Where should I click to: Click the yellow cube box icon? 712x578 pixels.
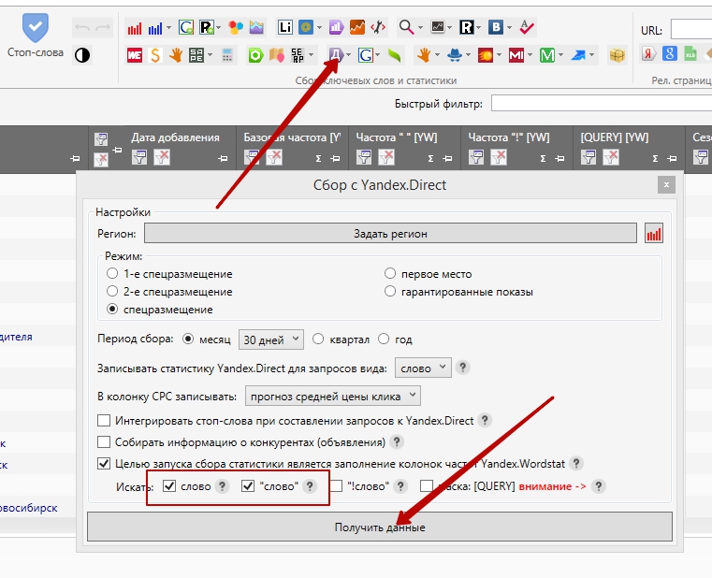(618, 55)
